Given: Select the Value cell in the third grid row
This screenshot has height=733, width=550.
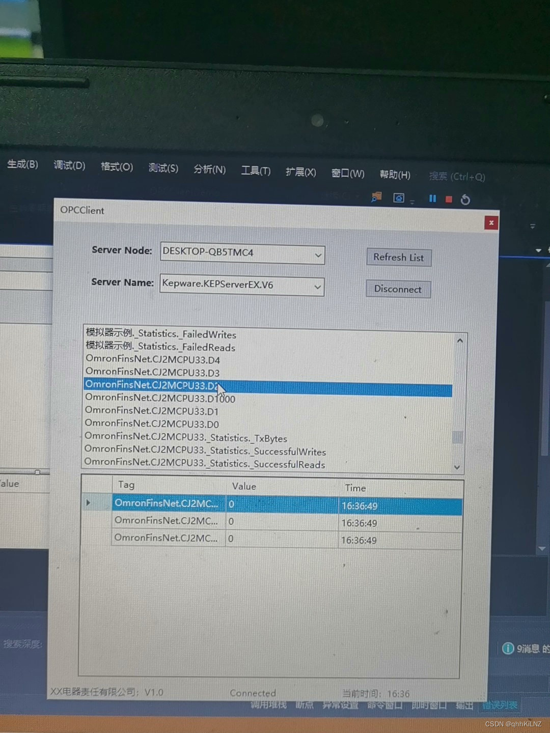Looking at the screenshot, I should [283, 539].
